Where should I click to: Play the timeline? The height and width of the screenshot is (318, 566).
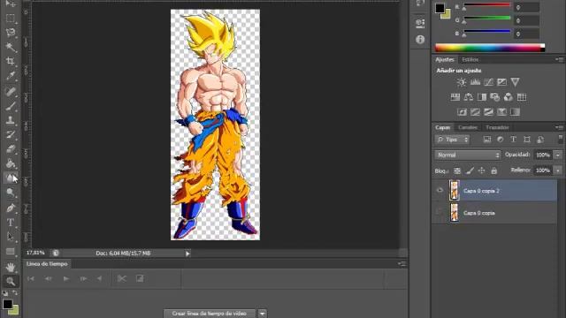pyautogui.click(x=65, y=278)
